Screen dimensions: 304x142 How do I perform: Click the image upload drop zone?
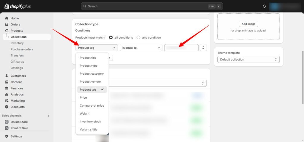click(248, 27)
